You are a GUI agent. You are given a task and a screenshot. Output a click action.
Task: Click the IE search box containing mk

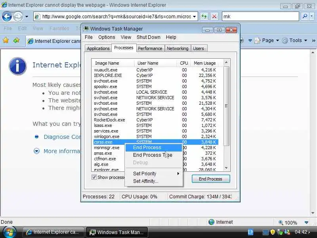(x=260, y=16)
